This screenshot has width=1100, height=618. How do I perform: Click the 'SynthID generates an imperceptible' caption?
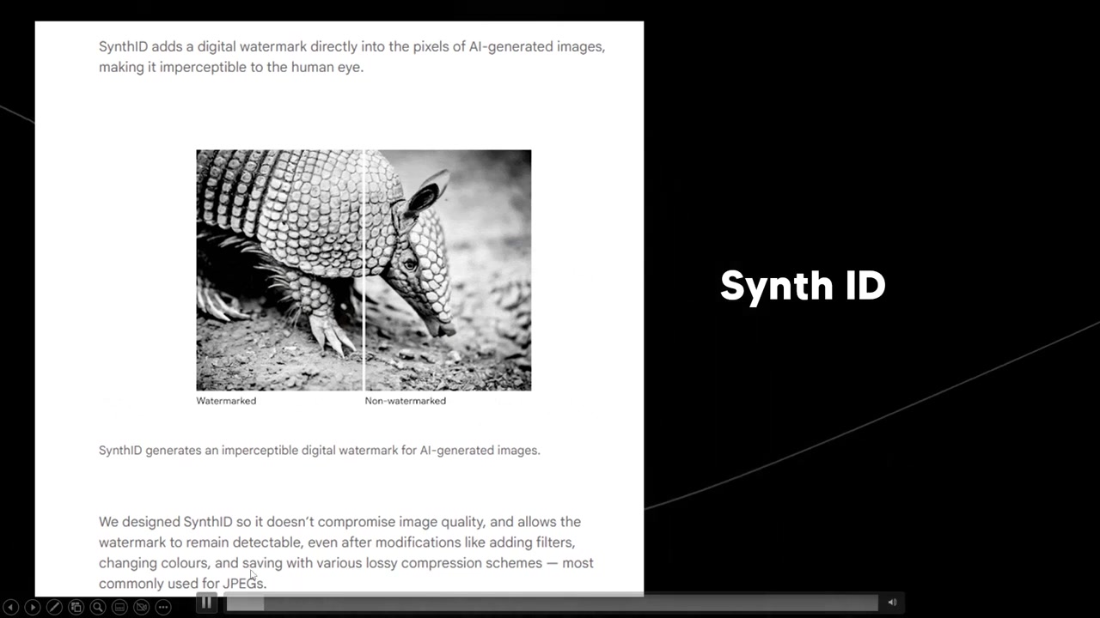[x=320, y=450]
